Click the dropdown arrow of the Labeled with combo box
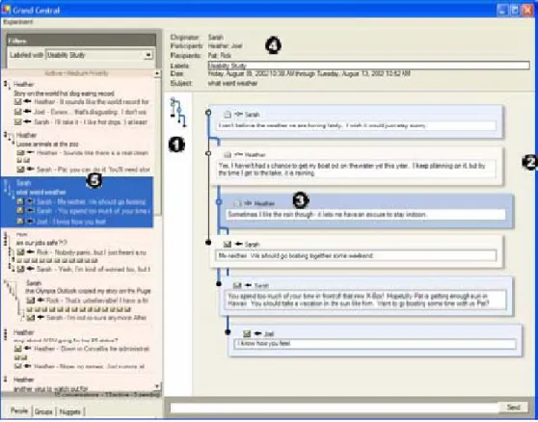This screenshot has height=422, width=538. 148,55
